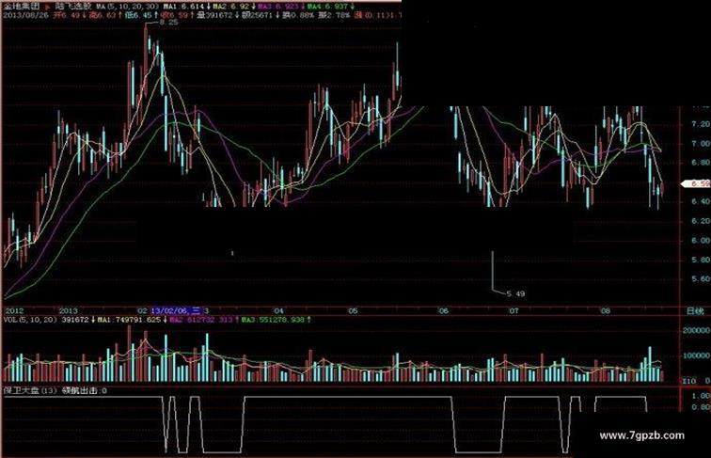The width and height of the screenshot is (711, 458).
Task: Click the yellow MA2 6.92 value
Action: click(x=231, y=7)
